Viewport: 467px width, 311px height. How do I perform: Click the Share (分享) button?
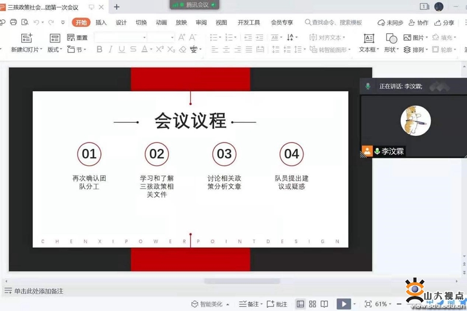point(445,23)
